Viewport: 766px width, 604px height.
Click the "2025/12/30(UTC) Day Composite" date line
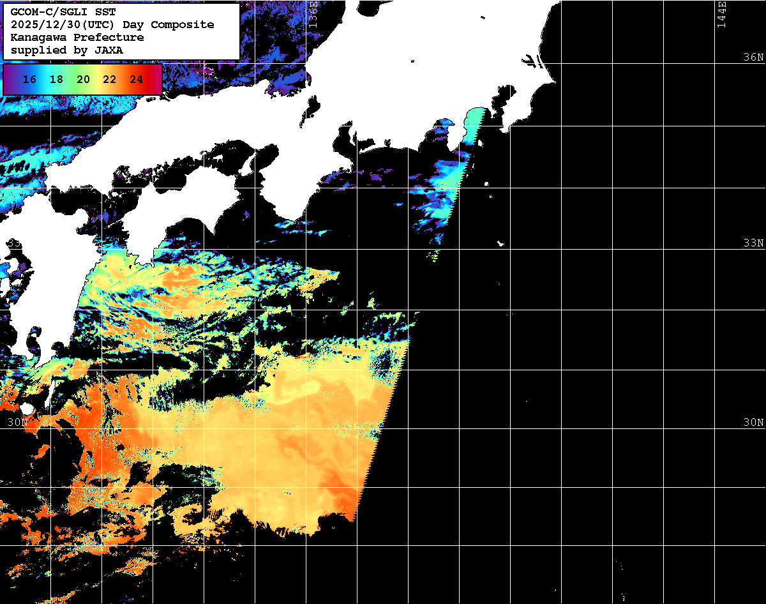[112, 25]
